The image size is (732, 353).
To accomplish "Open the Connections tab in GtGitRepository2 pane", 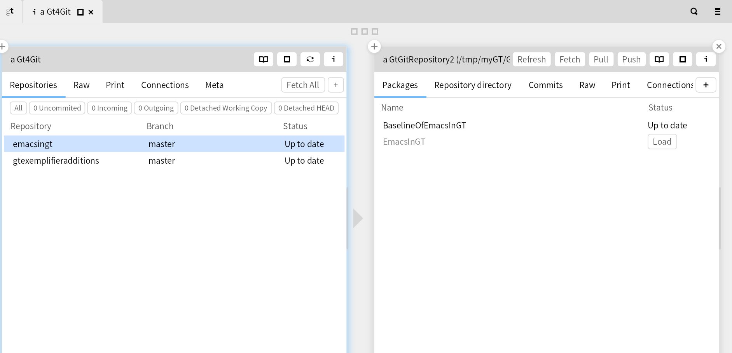I will (669, 85).
